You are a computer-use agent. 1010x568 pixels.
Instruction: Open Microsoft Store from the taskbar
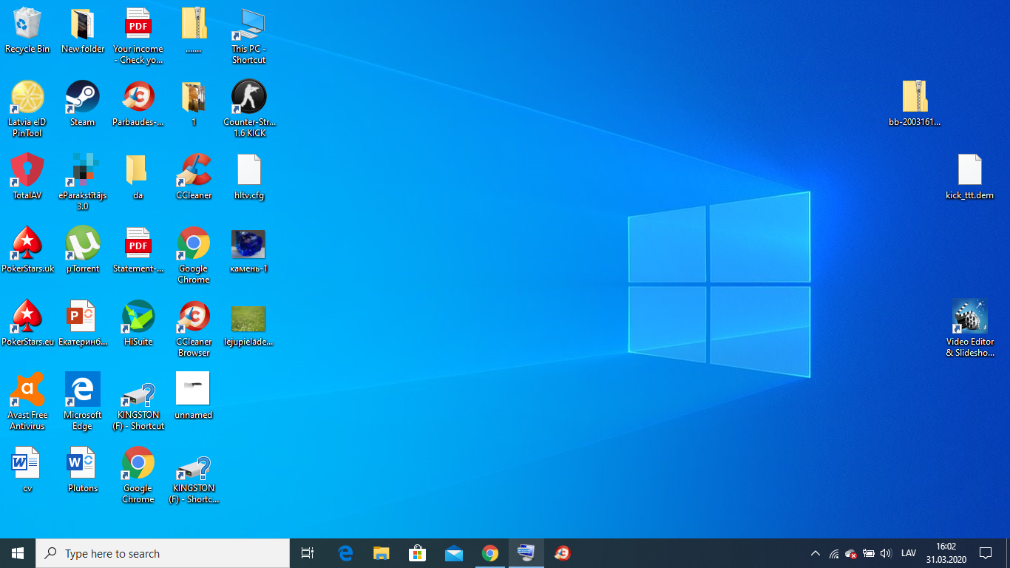[x=418, y=553]
